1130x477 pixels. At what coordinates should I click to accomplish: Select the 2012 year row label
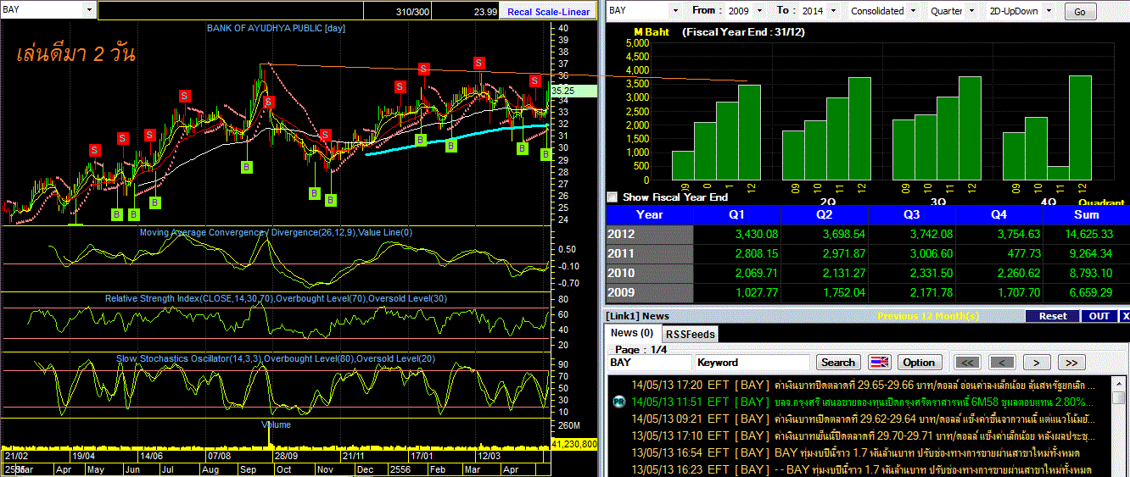(x=649, y=234)
